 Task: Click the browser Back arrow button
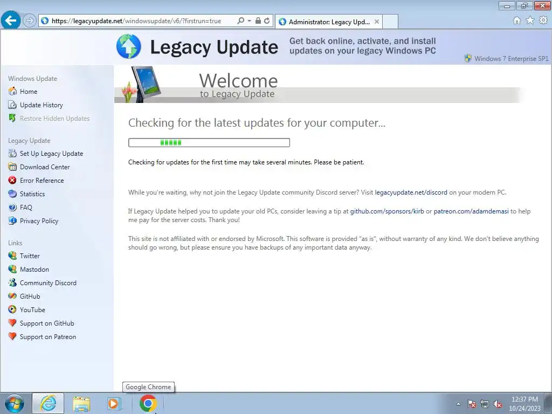pos(11,20)
